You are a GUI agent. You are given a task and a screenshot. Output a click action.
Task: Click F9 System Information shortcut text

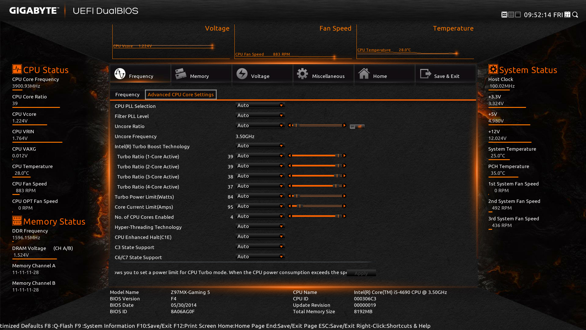coord(105,326)
